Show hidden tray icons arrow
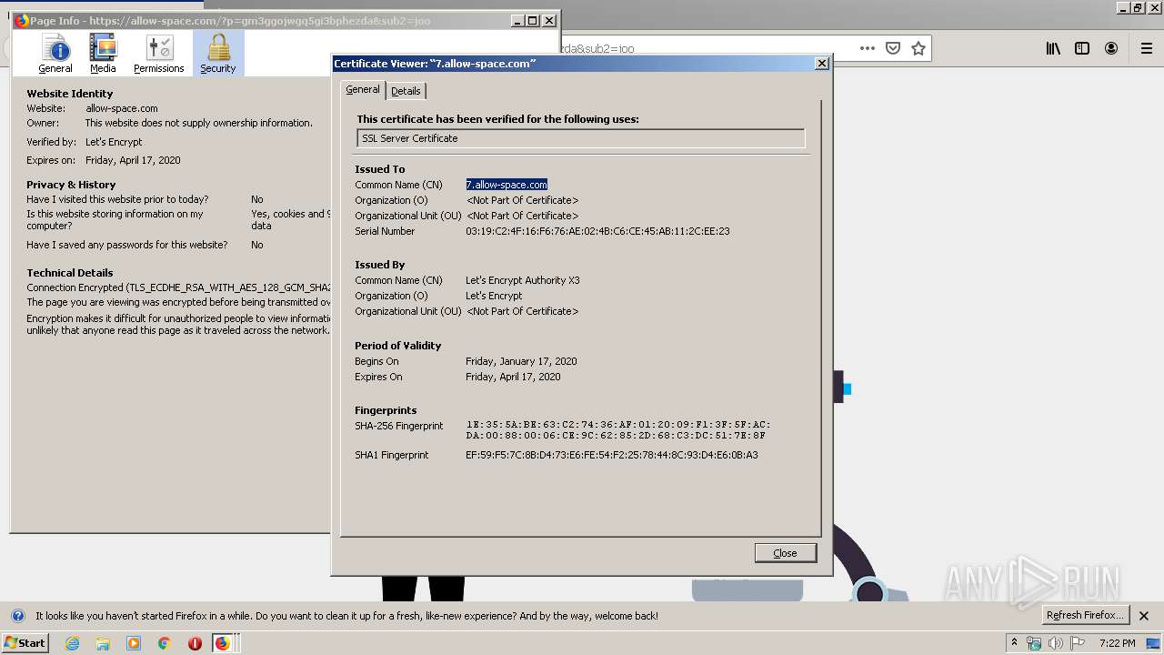 (1014, 643)
